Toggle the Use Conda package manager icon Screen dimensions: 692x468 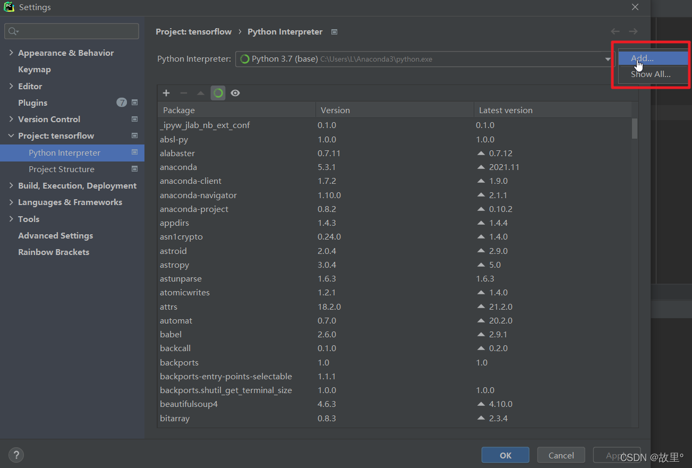point(218,93)
